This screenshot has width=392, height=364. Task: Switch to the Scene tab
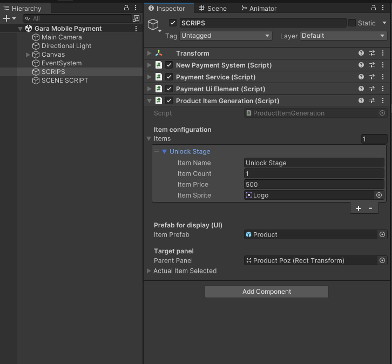click(213, 8)
